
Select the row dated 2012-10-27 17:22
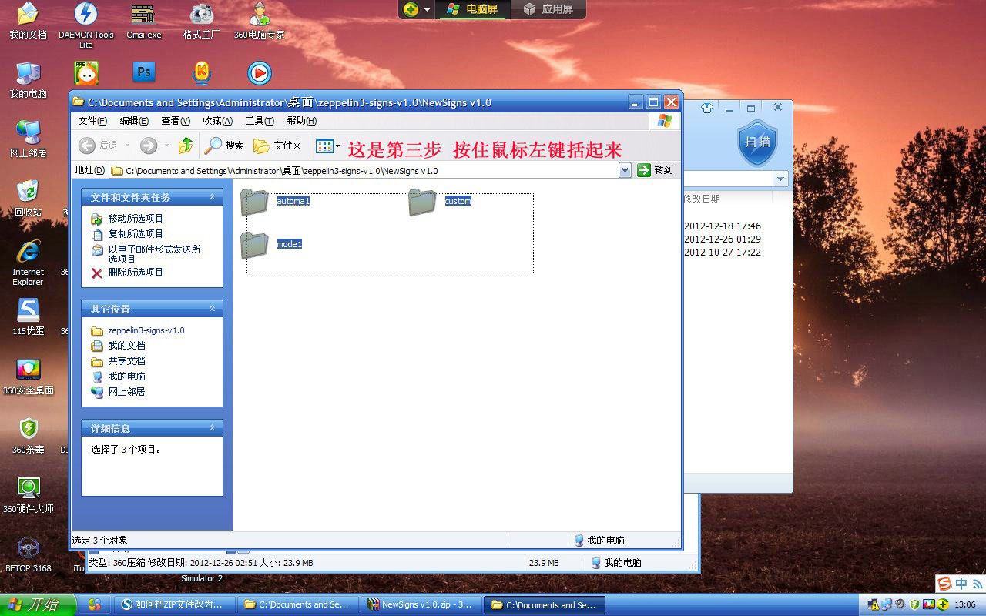(x=723, y=252)
